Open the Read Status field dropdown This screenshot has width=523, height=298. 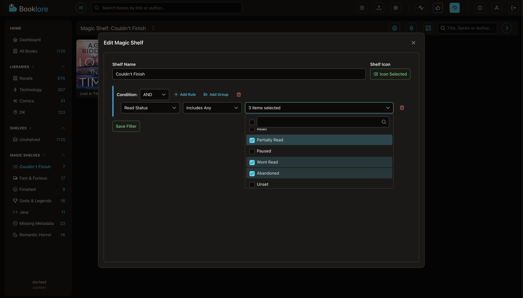[x=150, y=108]
